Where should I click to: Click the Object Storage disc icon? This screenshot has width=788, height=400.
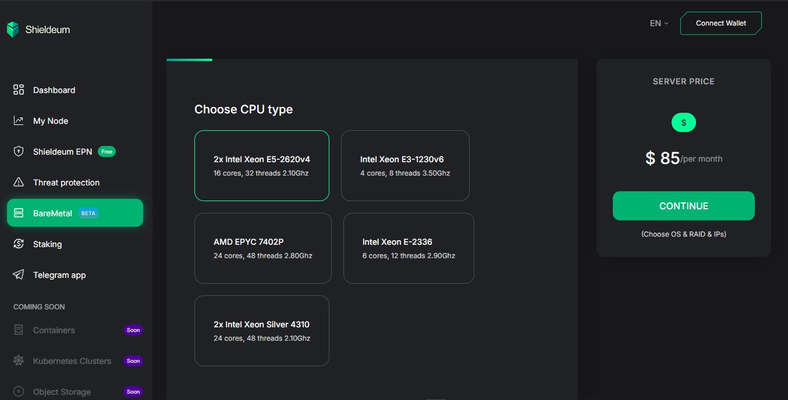coord(19,392)
